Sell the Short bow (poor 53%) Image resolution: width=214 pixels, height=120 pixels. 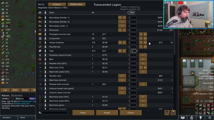coord(143,97)
